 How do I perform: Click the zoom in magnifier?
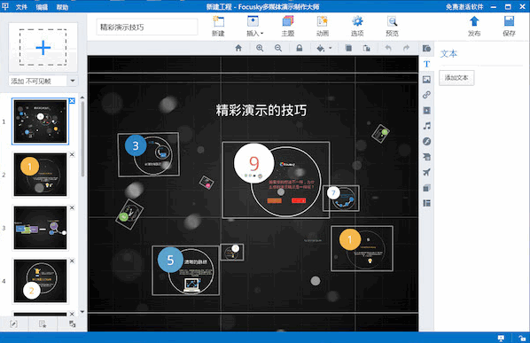pos(260,48)
